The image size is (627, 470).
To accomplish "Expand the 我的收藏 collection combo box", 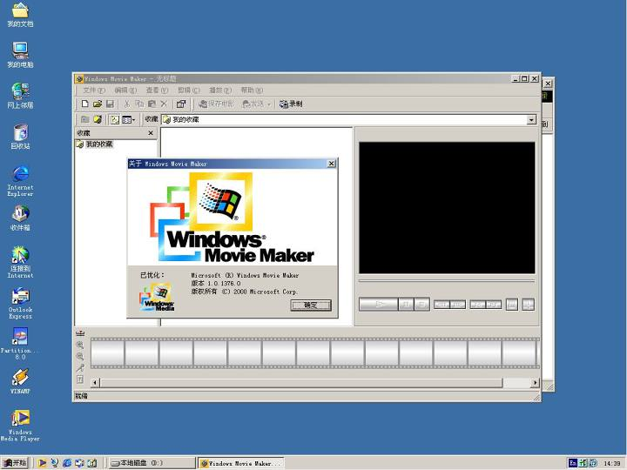I will click(x=531, y=119).
